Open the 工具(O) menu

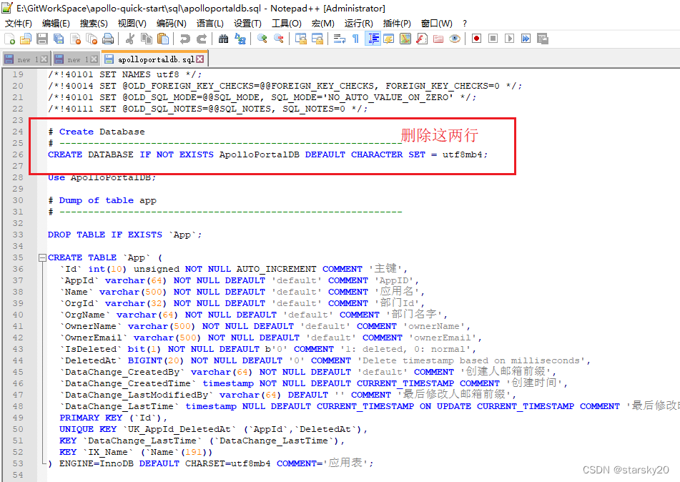pyautogui.click(x=286, y=24)
